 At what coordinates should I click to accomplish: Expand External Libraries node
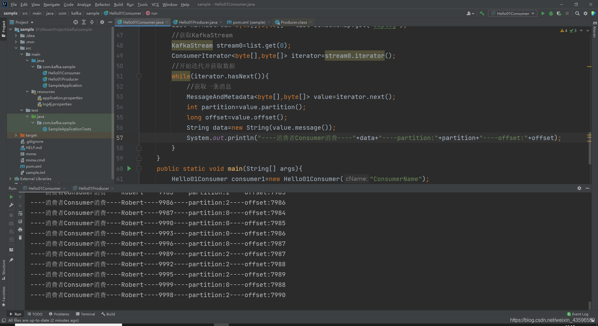(x=10, y=179)
